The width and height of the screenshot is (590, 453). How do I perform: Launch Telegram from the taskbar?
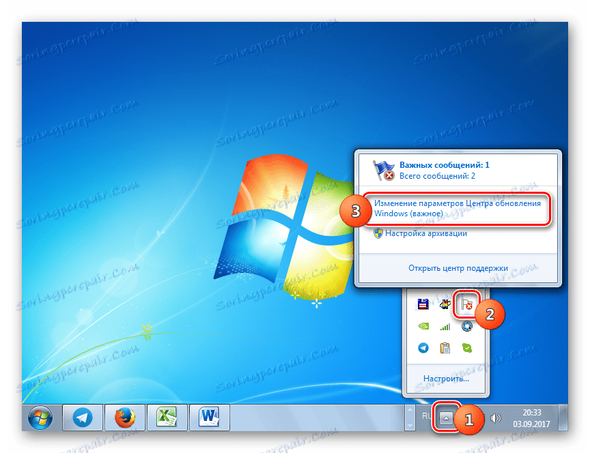pos(83,418)
